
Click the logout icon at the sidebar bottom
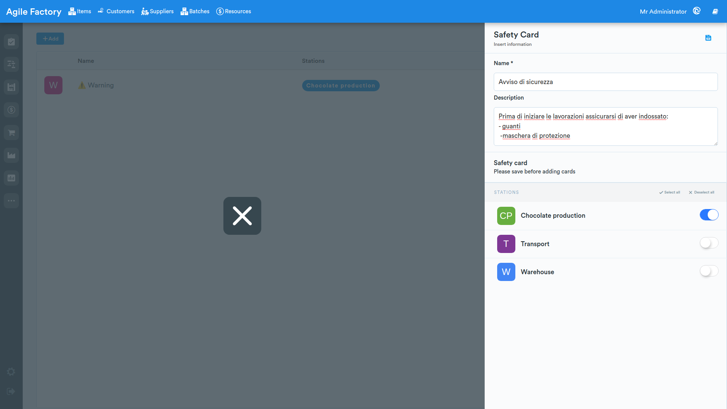click(11, 392)
